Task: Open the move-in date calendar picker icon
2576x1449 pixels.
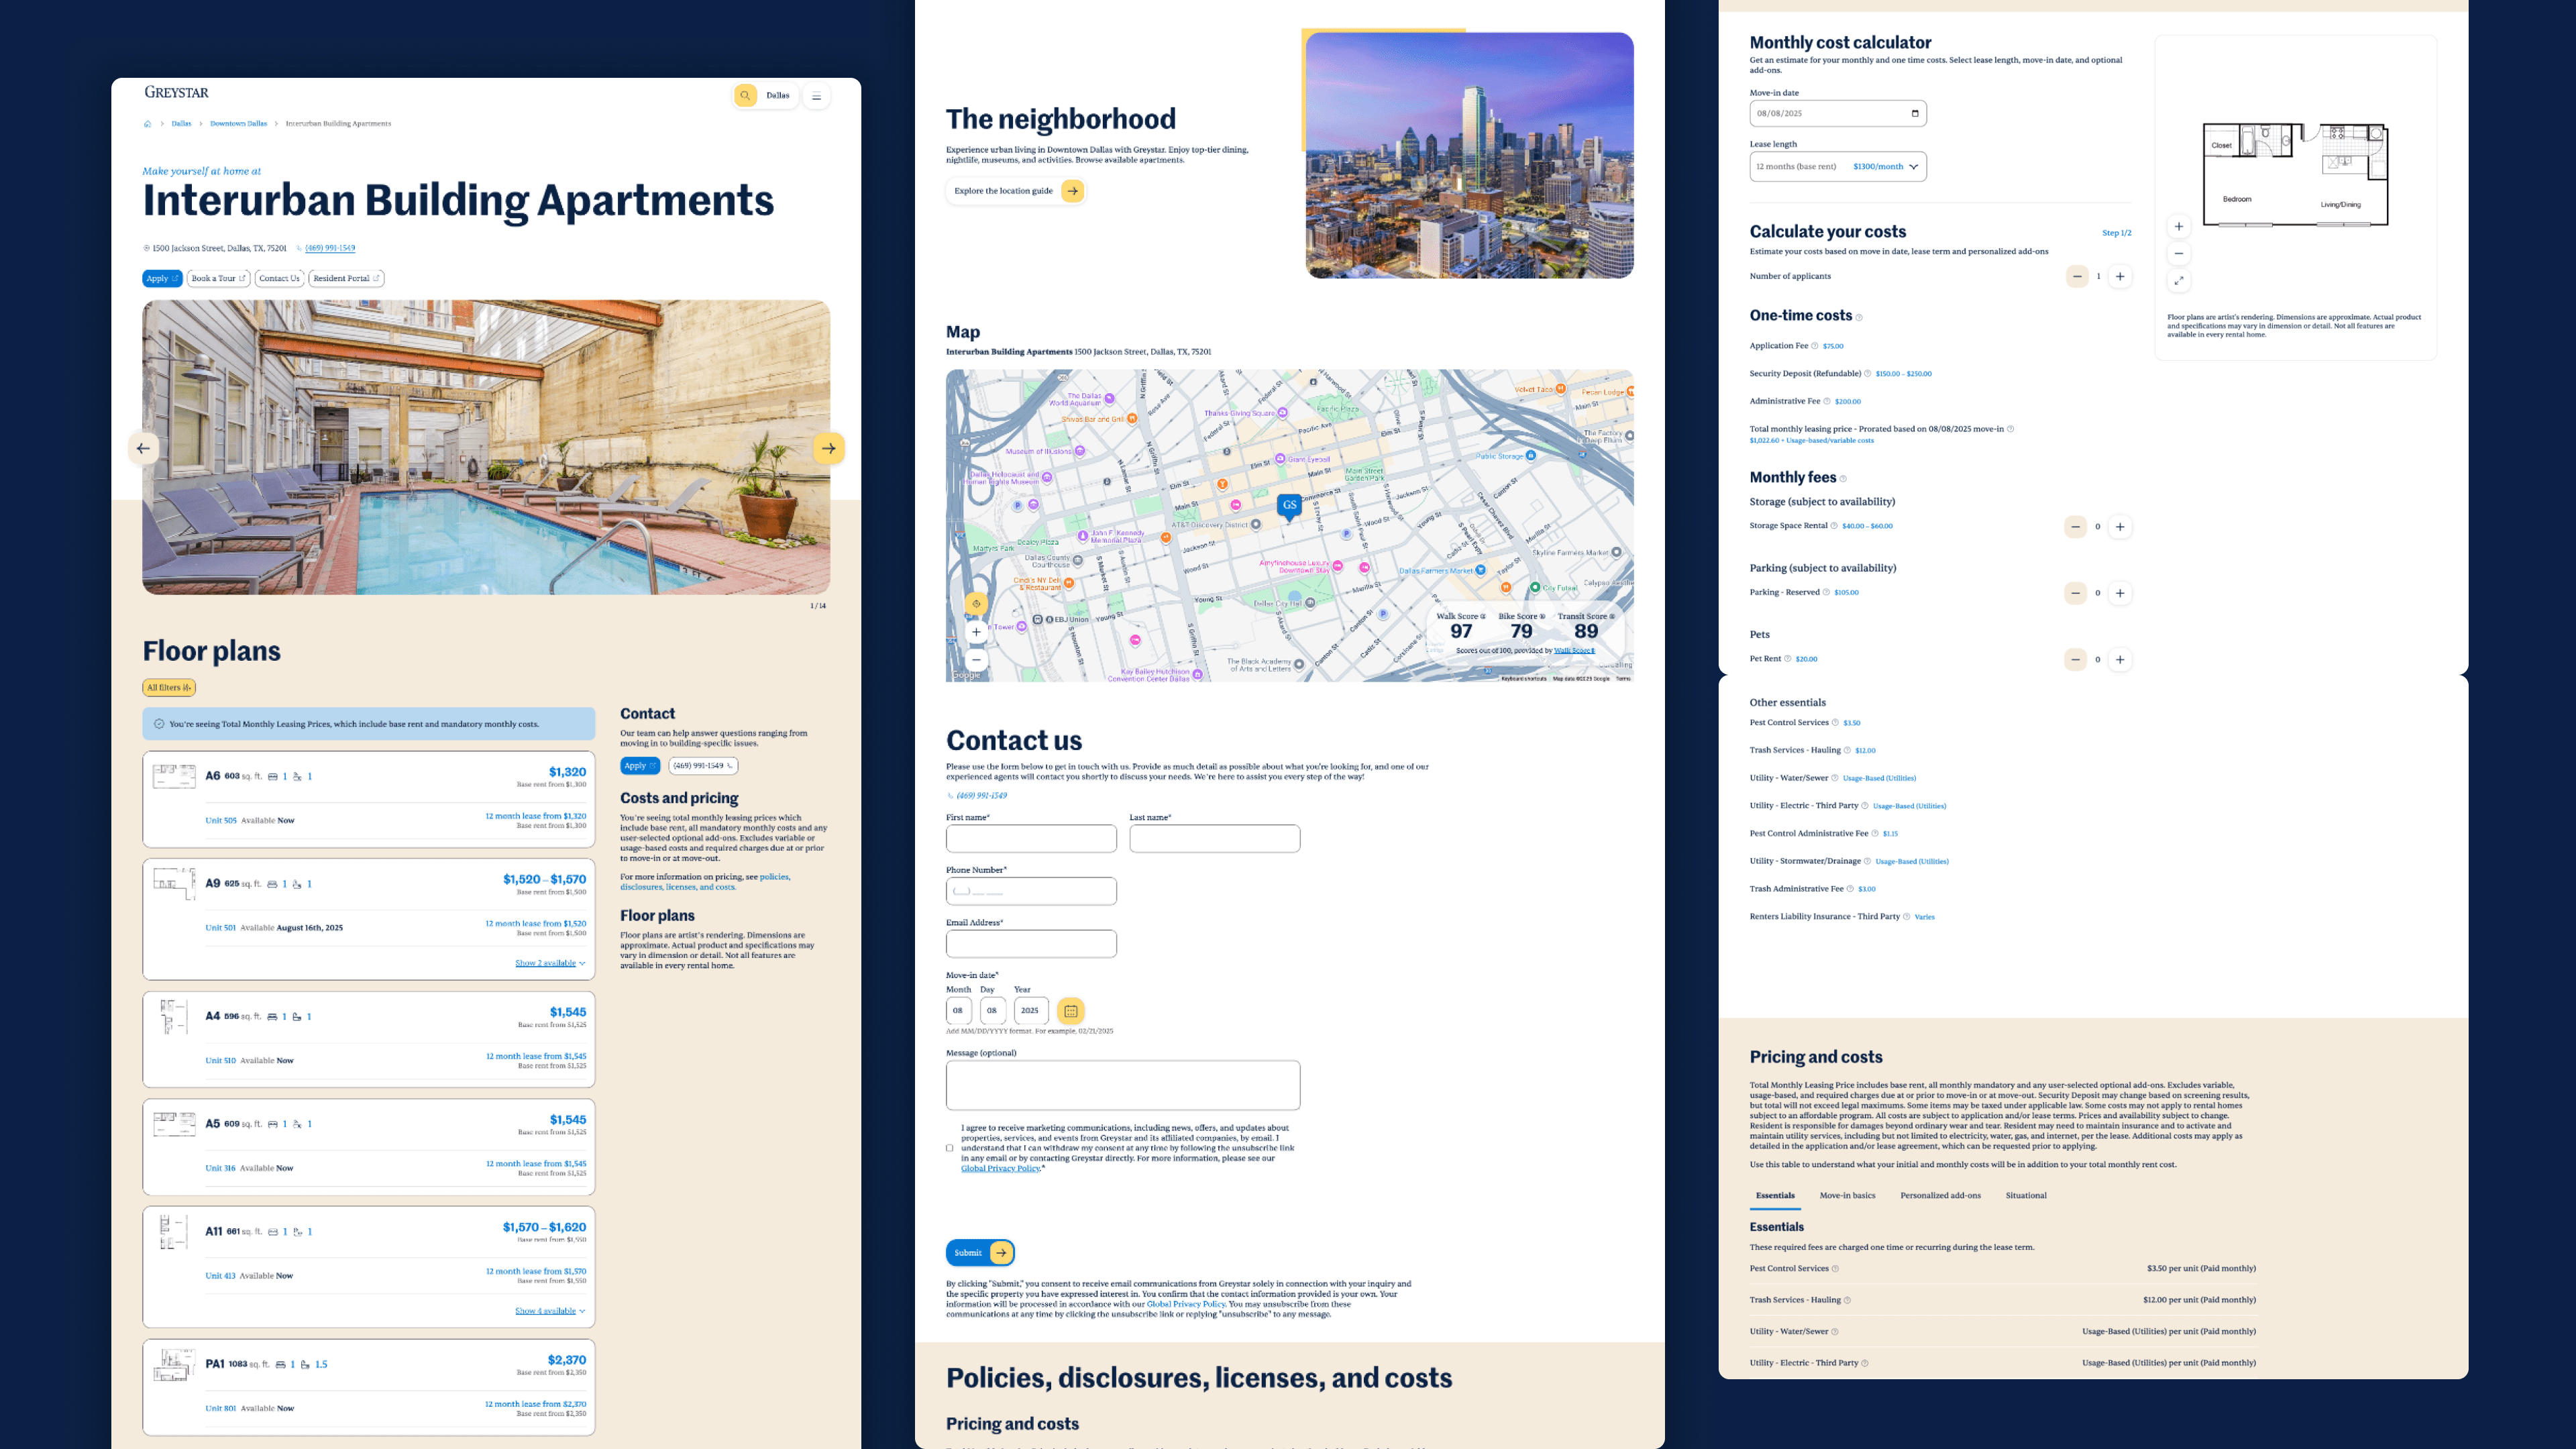Action: (1070, 1011)
